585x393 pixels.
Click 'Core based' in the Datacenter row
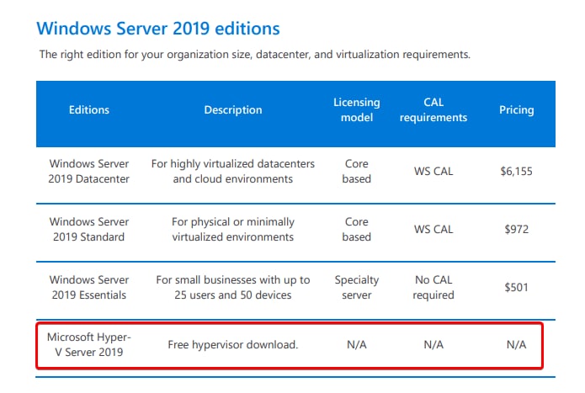(x=357, y=171)
